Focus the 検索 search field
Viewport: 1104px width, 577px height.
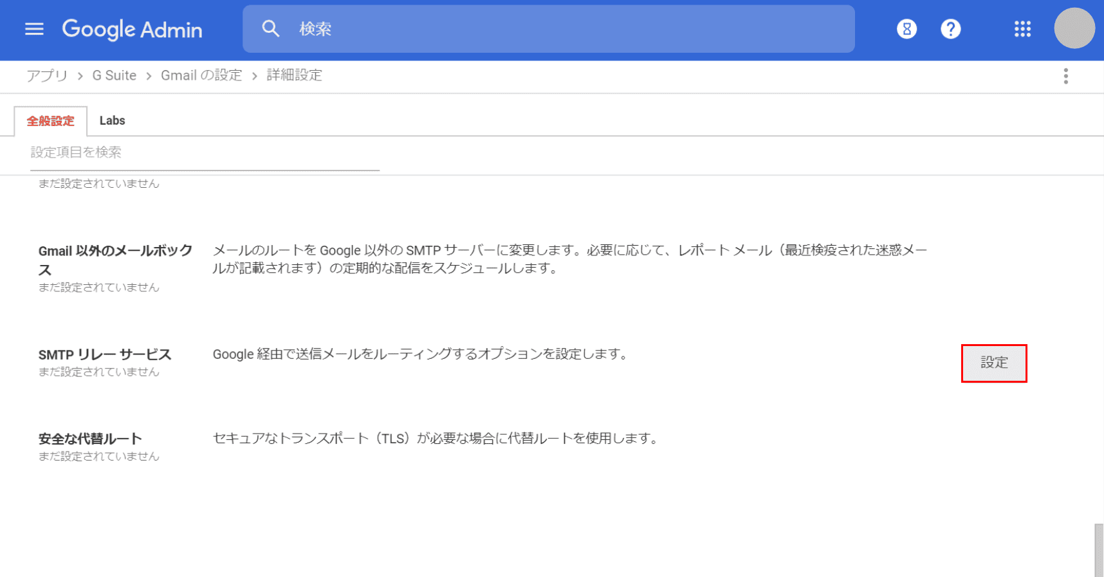[x=548, y=29]
